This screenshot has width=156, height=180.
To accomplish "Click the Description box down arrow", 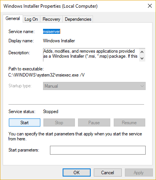I will [x=142, y=58].
